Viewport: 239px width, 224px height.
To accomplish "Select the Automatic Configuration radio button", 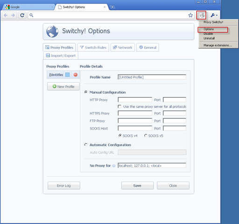I will click(86, 145).
